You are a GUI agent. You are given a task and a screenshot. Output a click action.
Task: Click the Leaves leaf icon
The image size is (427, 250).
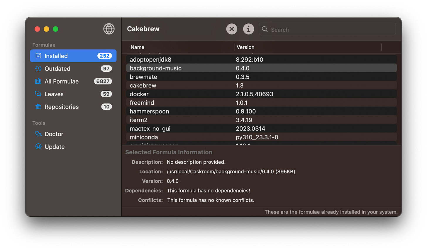pos(38,94)
